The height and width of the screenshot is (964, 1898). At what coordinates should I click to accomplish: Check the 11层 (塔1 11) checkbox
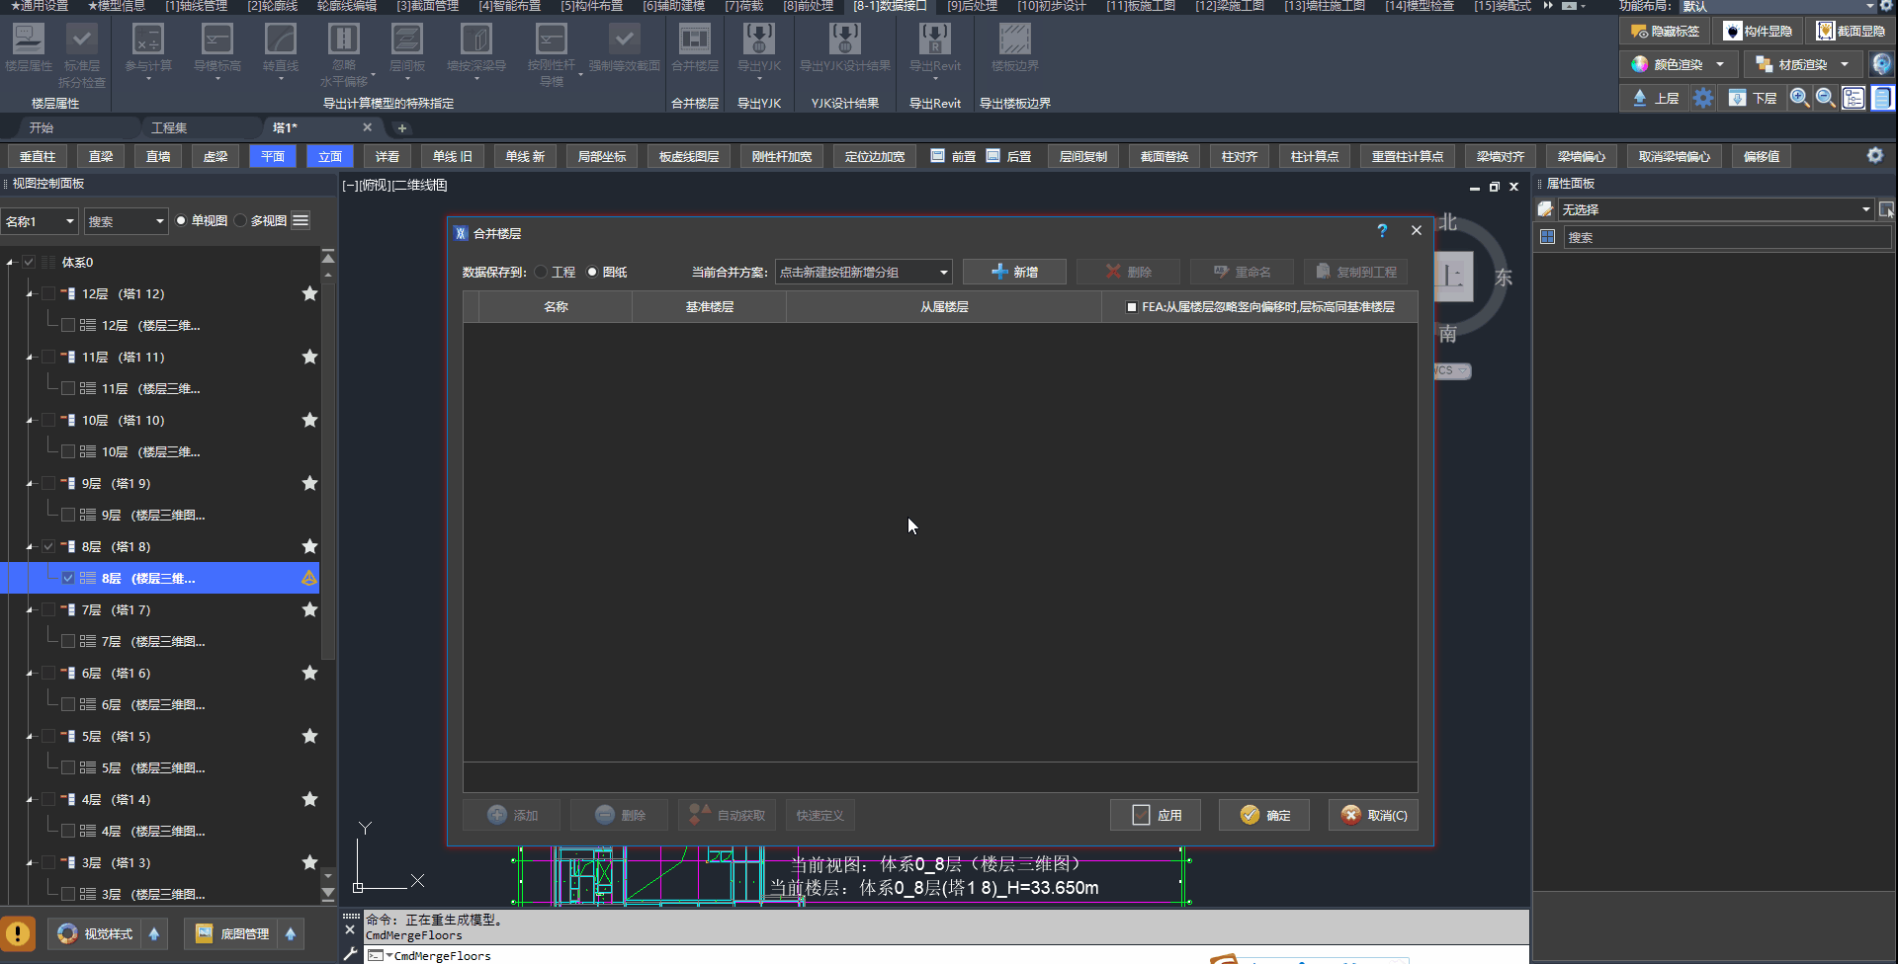click(x=48, y=358)
